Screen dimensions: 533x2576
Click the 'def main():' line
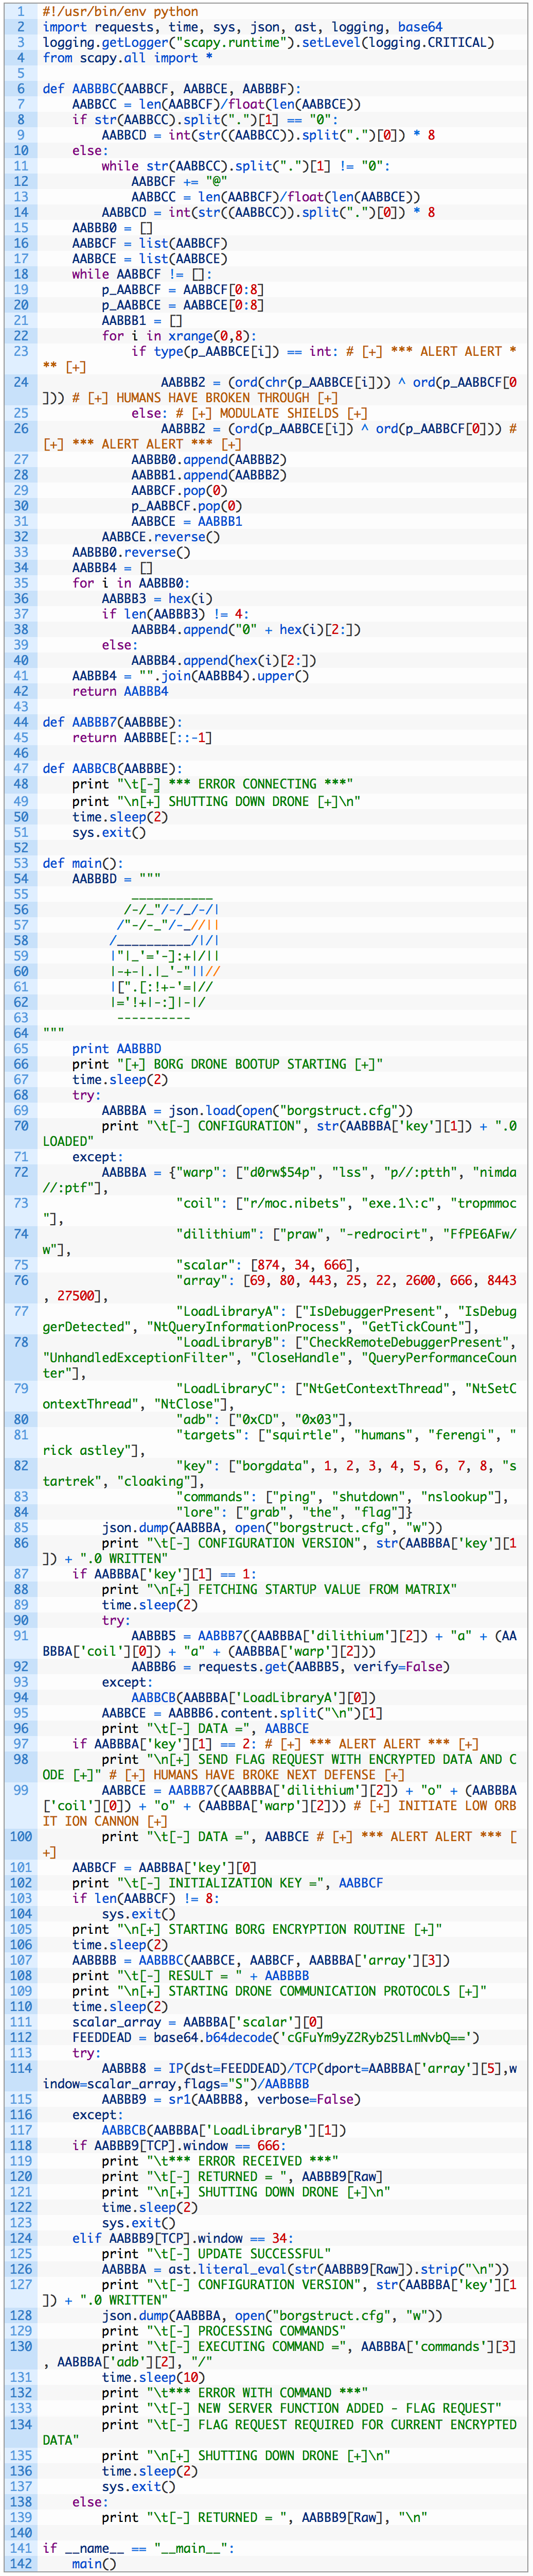tap(83, 862)
